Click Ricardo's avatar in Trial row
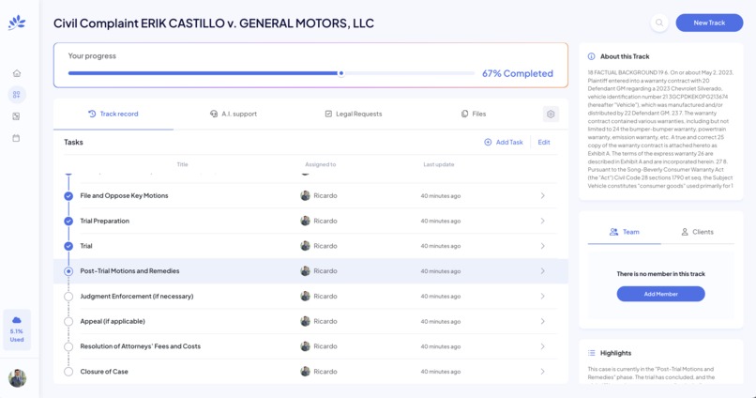 click(305, 246)
